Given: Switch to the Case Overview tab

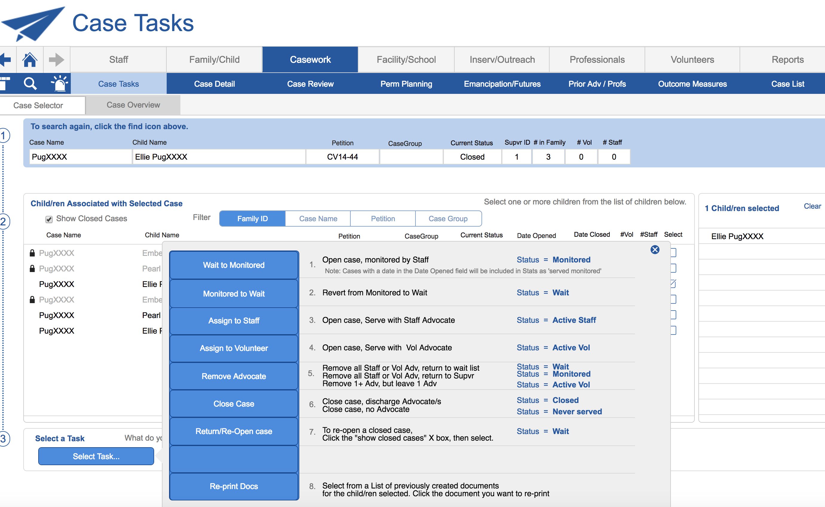Looking at the screenshot, I should pyautogui.click(x=133, y=105).
